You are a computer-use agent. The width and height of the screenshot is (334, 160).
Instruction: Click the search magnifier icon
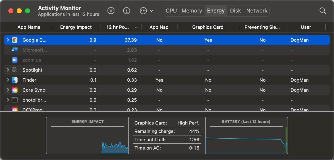click(x=323, y=11)
